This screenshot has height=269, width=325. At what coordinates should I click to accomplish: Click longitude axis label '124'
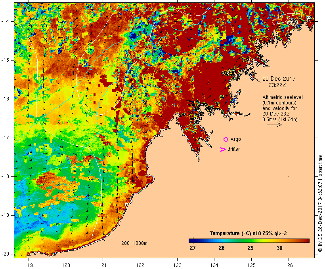pyautogui.click(x=214, y=265)
